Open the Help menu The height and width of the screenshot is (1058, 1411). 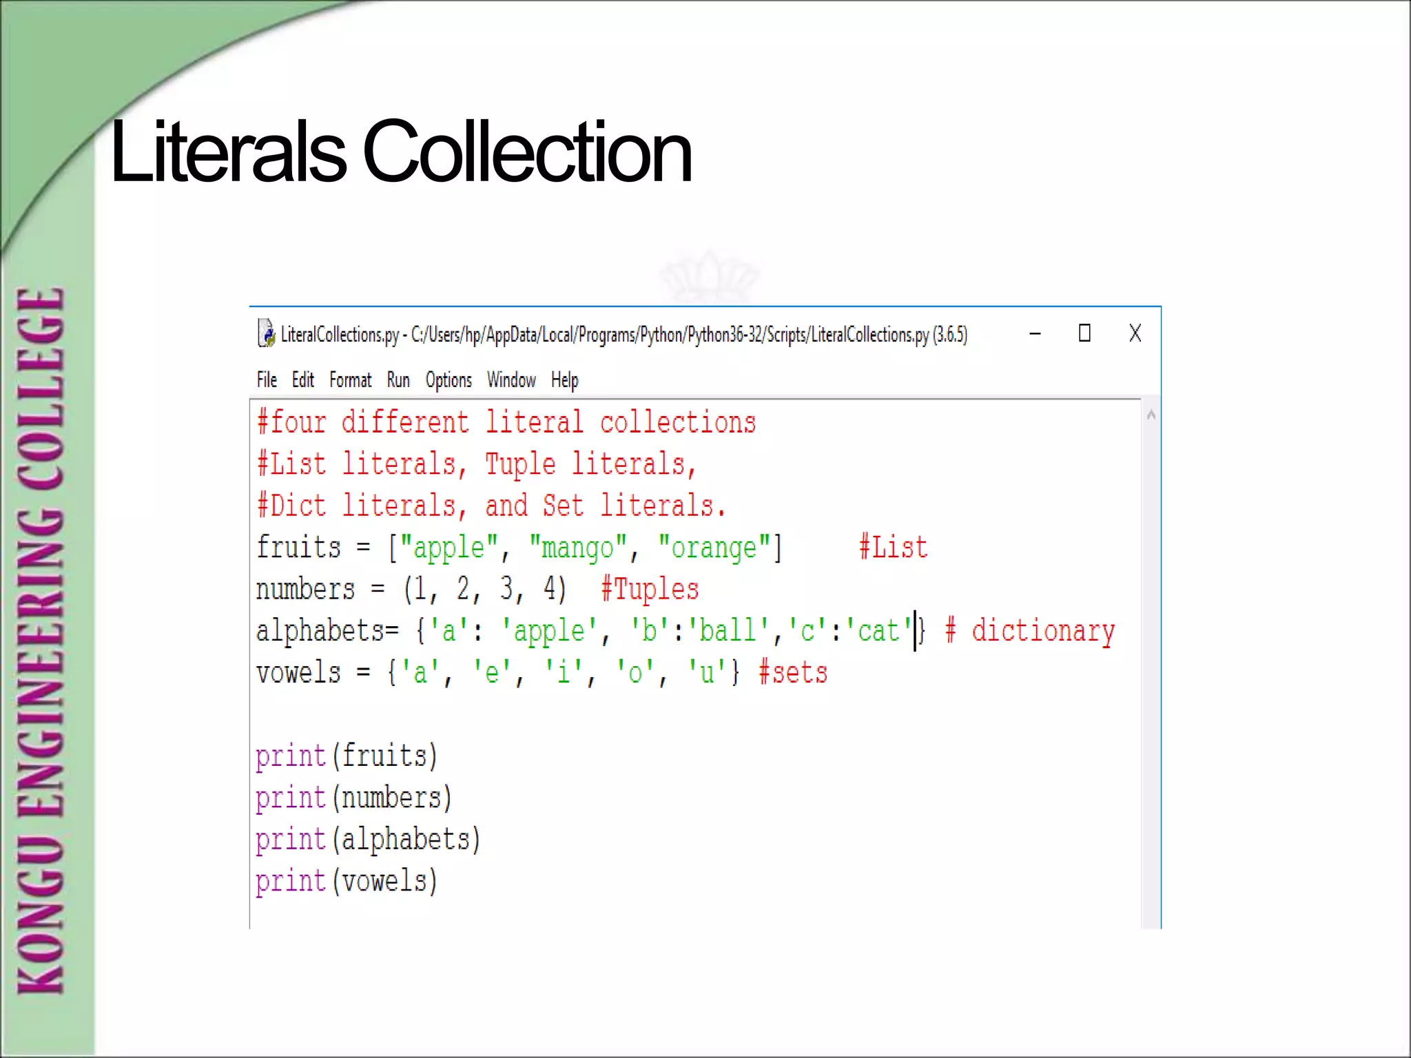pyautogui.click(x=564, y=380)
